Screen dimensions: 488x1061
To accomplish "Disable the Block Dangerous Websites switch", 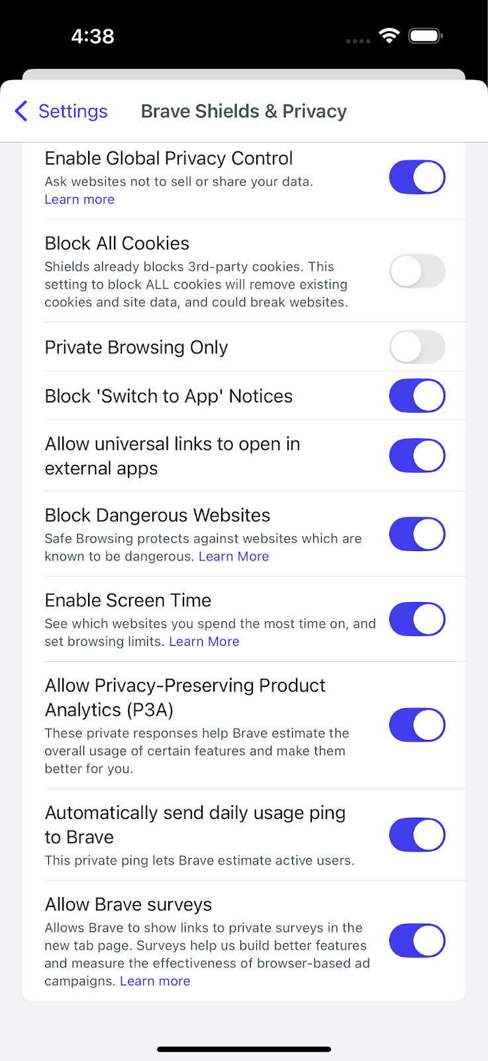I will tap(417, 534).
